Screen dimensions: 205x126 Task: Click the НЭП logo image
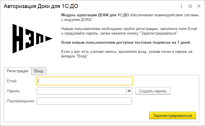pyautogui.click(x=32, y=39)
